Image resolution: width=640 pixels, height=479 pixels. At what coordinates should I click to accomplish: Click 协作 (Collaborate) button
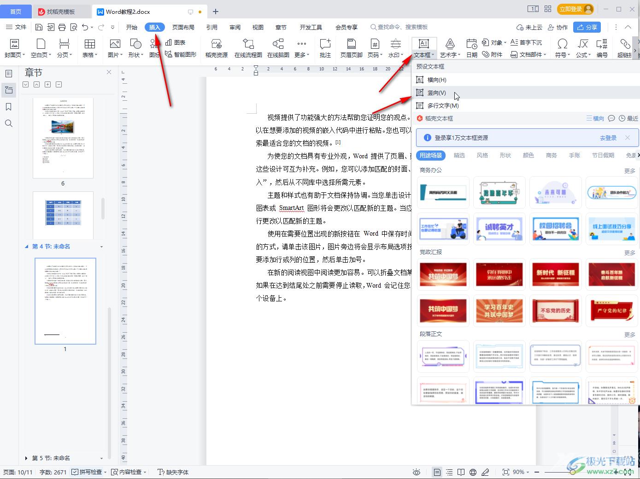pyautogui.click(x=558, y=27)
